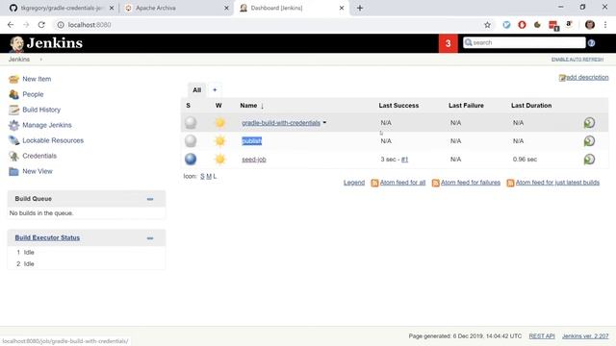616x346 pixels.
Task: Set icon size to M
Action: coord(209,177)
